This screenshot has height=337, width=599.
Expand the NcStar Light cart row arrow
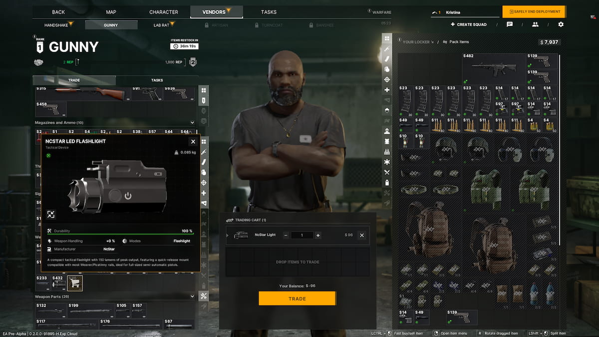click(227, 235)
